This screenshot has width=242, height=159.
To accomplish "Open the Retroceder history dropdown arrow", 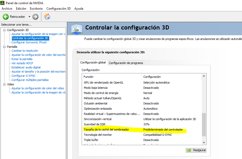I will coord(29,17).
